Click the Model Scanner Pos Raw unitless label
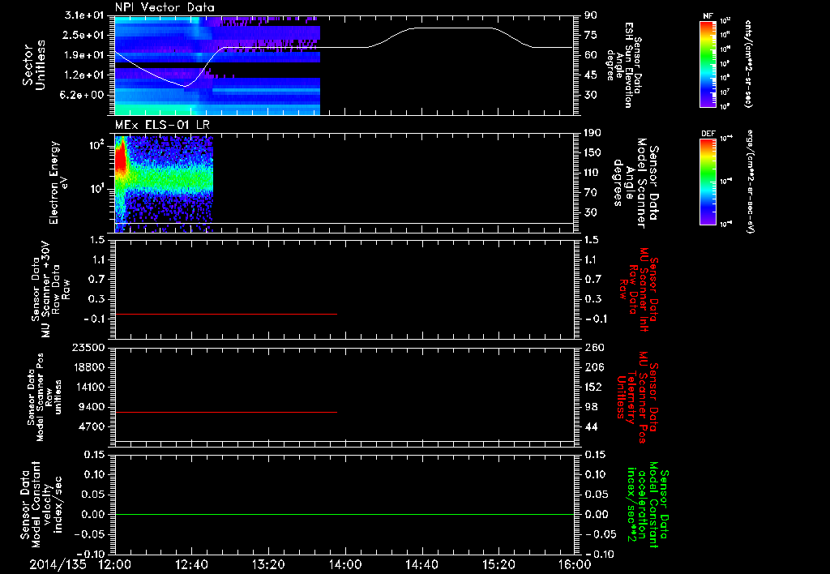Viewport: 830px width, 574px height. point(45,397)
